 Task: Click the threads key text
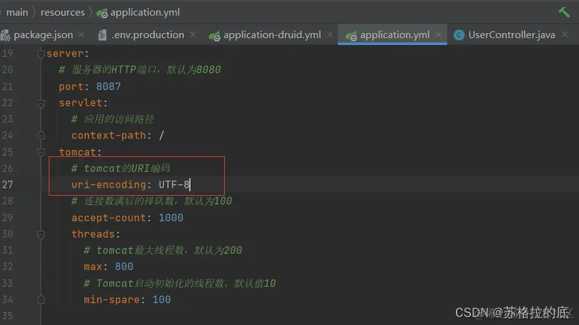pos(93,234)
